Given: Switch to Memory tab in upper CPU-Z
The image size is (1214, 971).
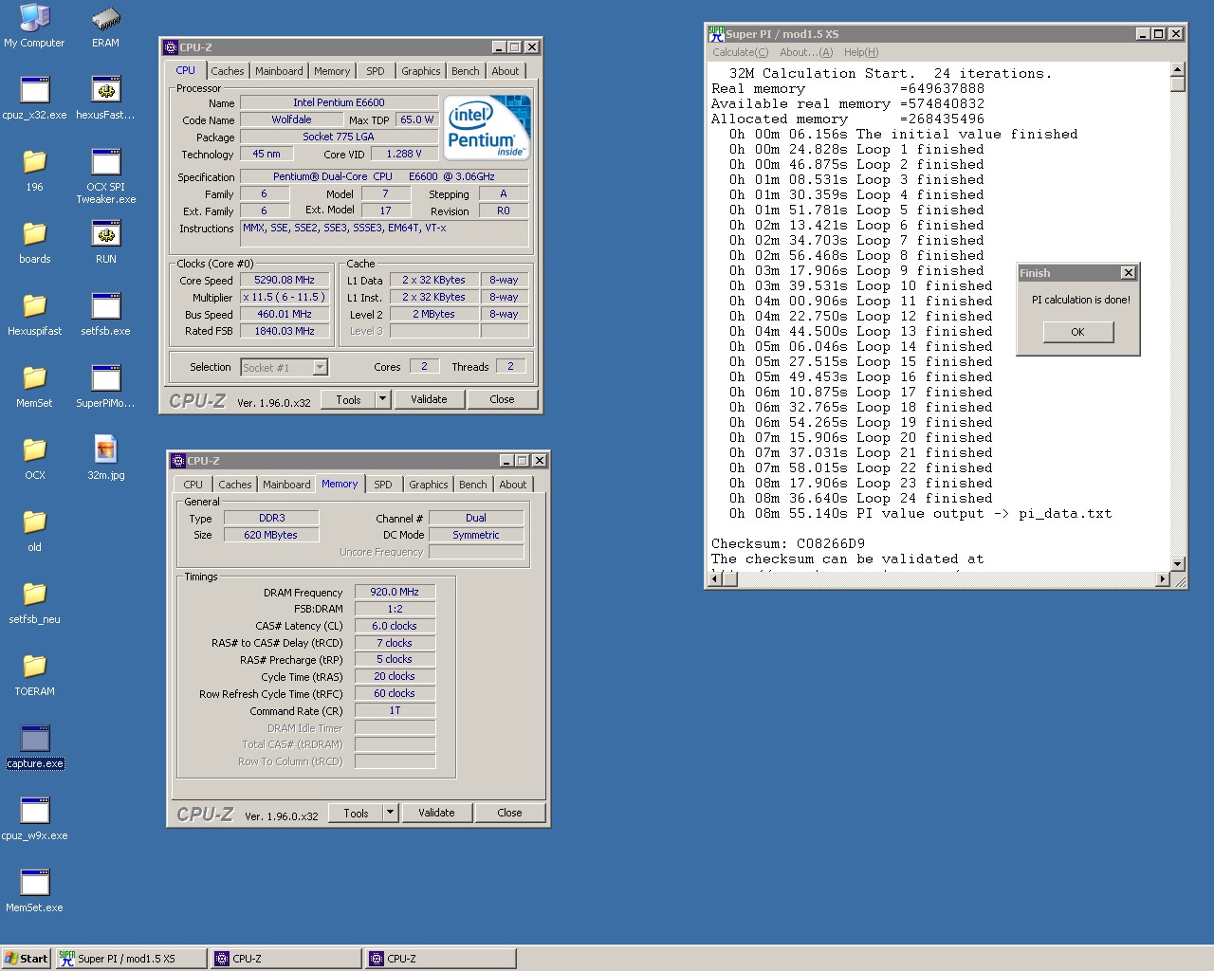Looking at the screenshot, I should tap(332, 71).
